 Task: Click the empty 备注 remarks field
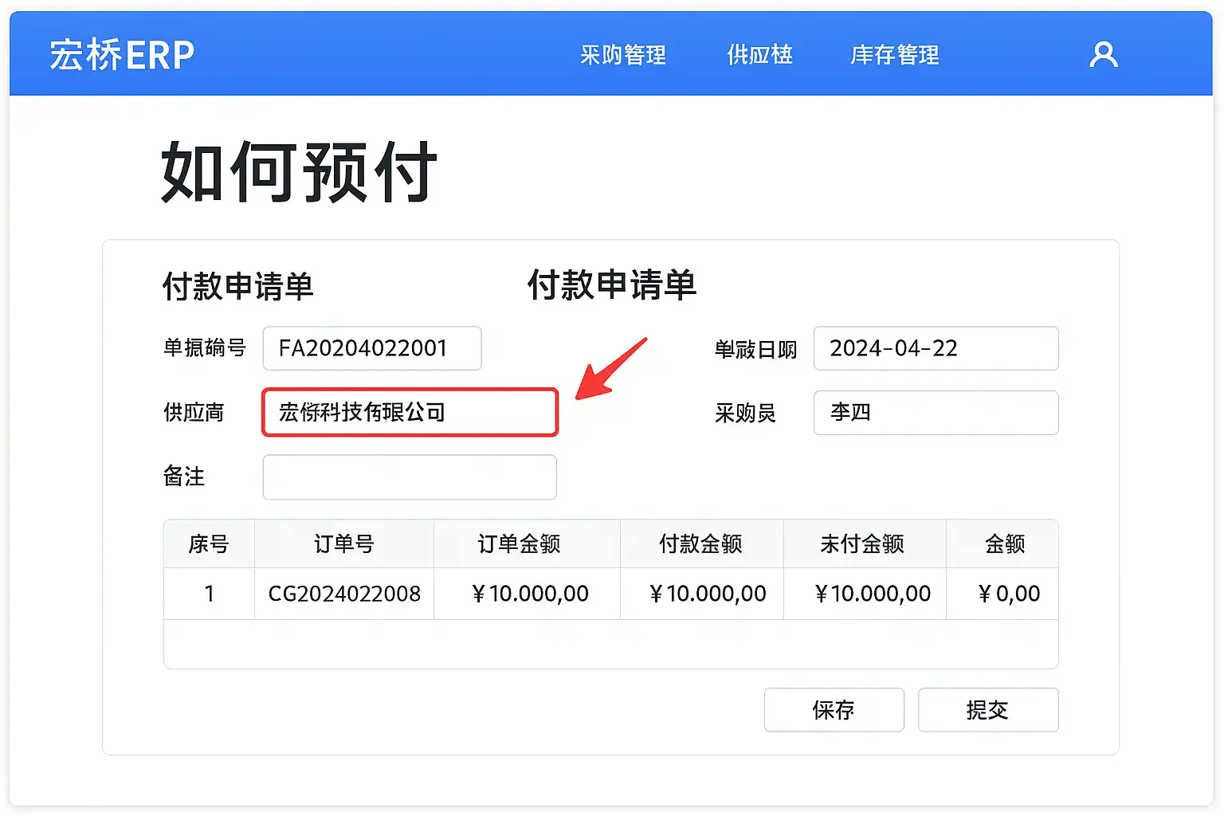[x=410, y=477]
